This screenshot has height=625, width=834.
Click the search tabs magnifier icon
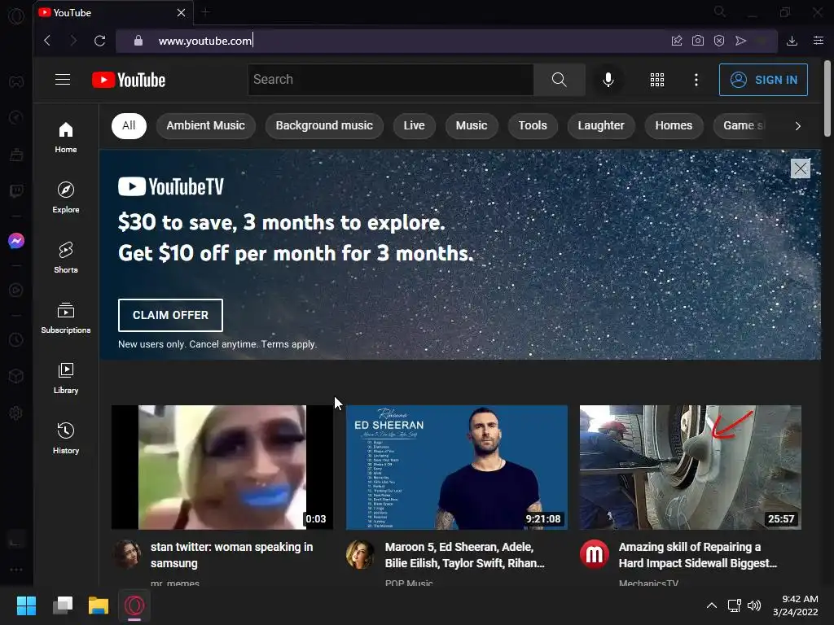(x=720, y=11)
